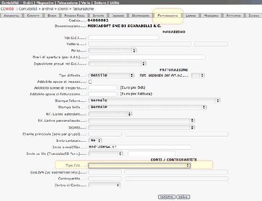Open the Tipo IVA dropdown
This screenshot has height=201, width=262.
(139, 165)
